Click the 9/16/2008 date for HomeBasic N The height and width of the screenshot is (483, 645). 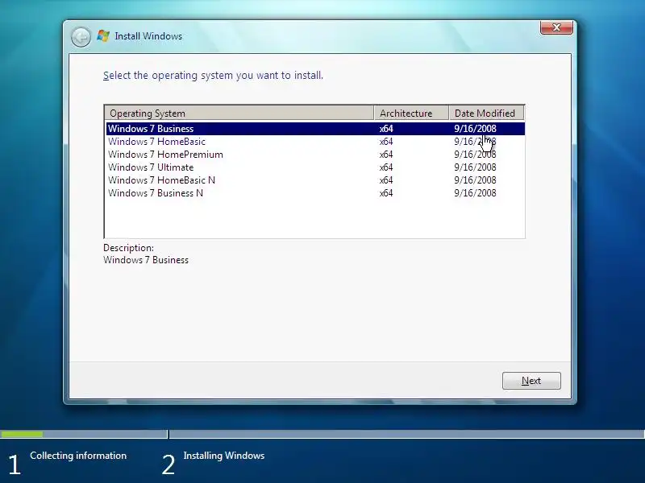475,180
